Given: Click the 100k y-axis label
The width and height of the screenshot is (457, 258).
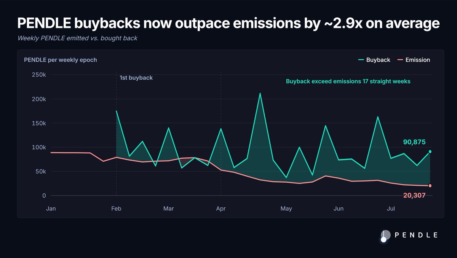Looking at the screenshot, I should (38, 147).
